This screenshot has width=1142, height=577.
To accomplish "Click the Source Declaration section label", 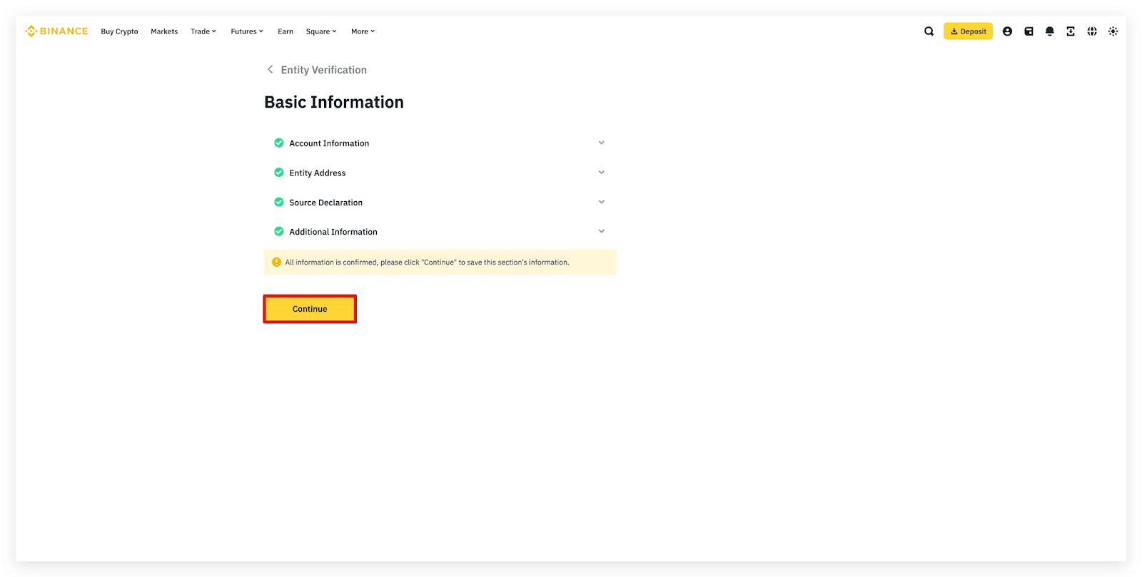I will coord(325,203).
